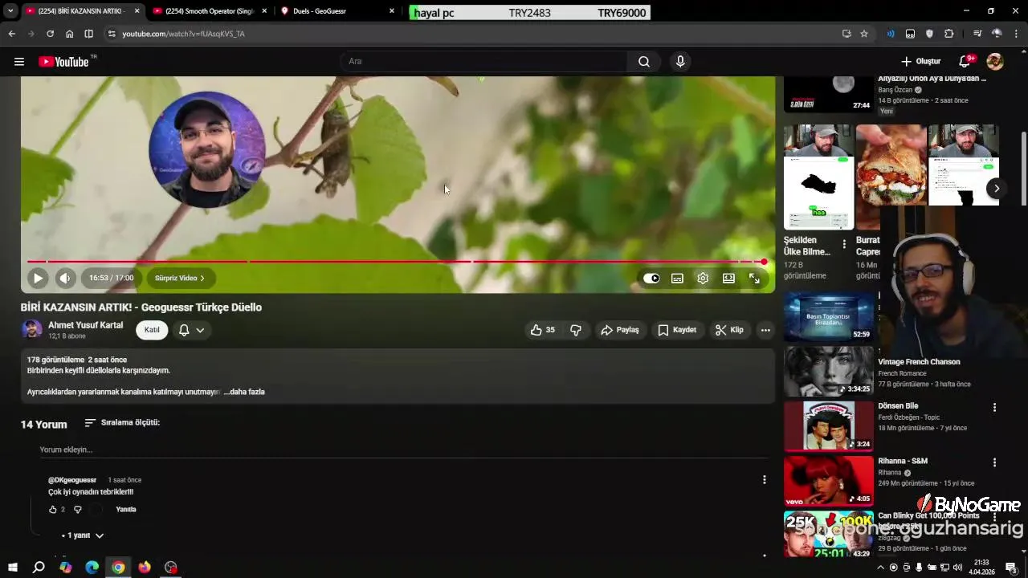
Task: Mute the video with the volume icon
Action: click(x=65, y=278)
